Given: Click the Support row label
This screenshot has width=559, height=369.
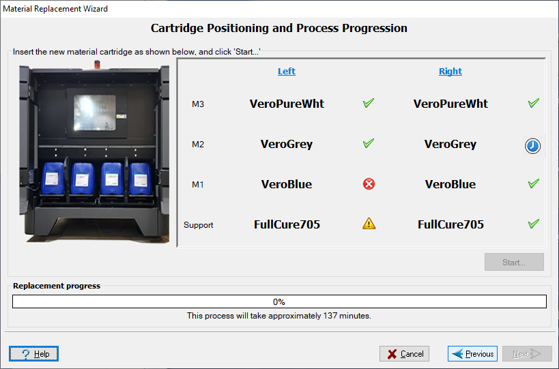Looking at the screenshot, I should click(198, 225).
